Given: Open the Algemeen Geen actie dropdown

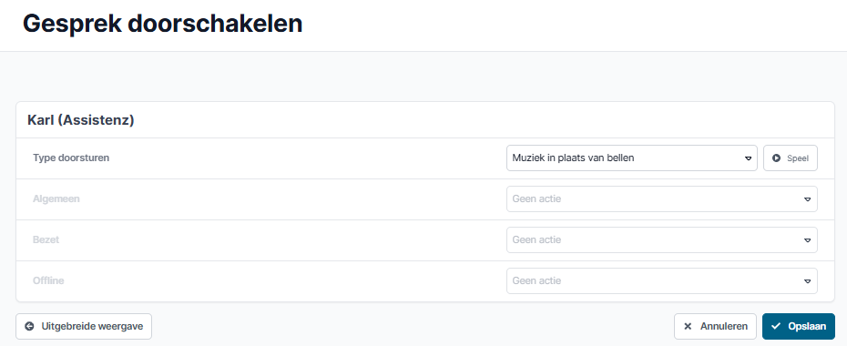Looking at the screenshot, I should (x=662, y=199).
